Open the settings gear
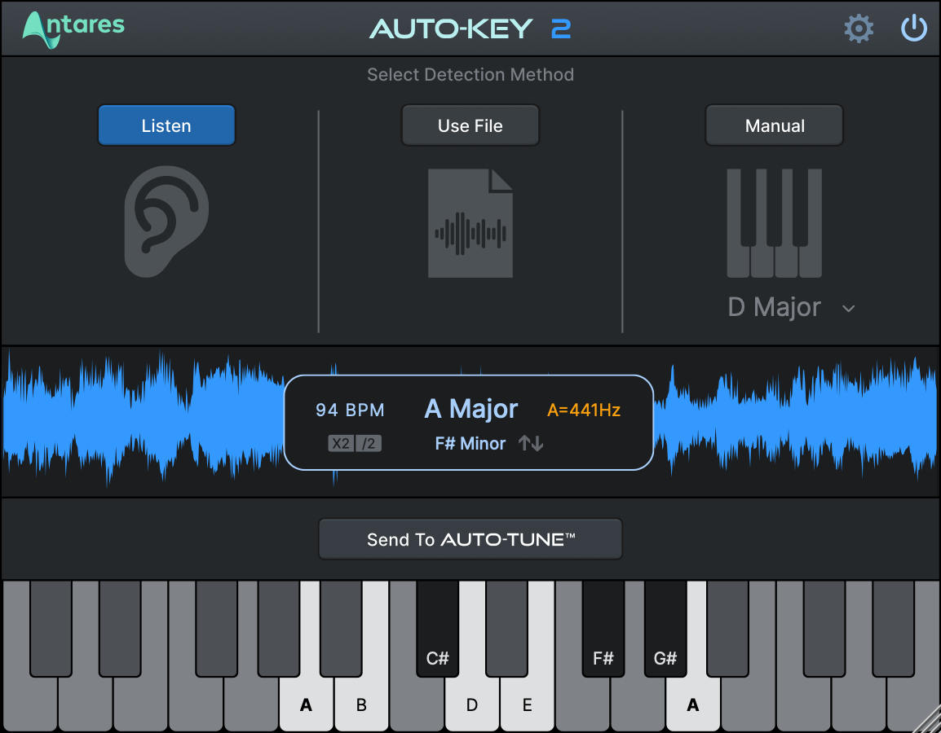 pos(859,28)
